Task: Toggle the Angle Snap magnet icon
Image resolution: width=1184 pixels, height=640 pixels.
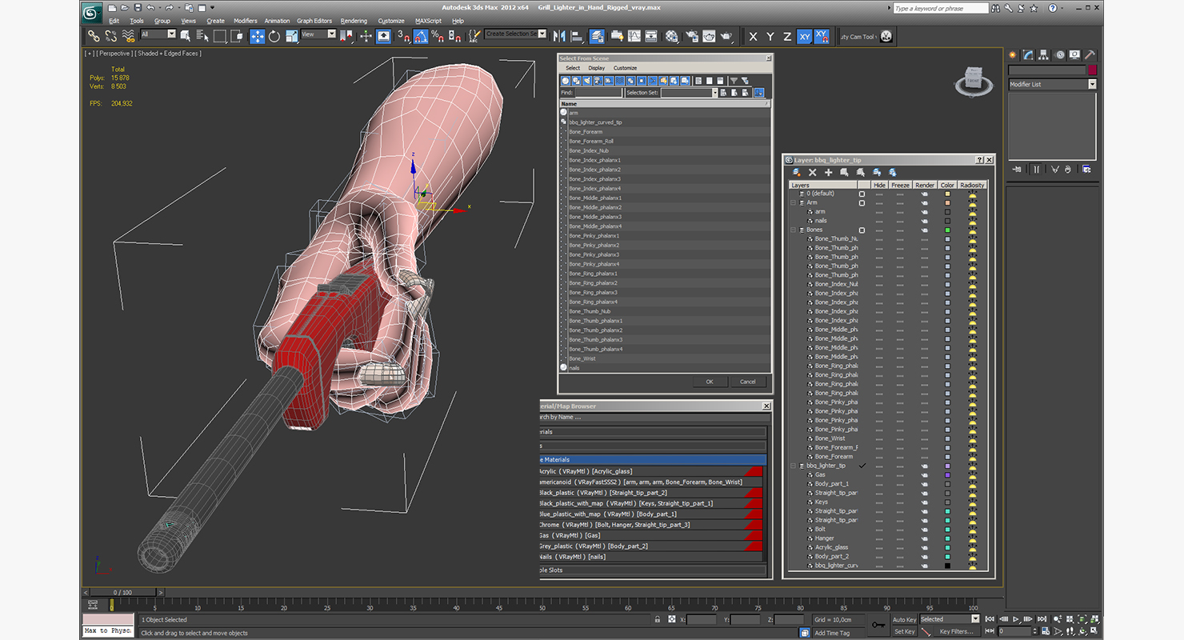Action: 421,36
